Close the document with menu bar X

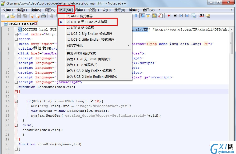click(x=231, y=10)
